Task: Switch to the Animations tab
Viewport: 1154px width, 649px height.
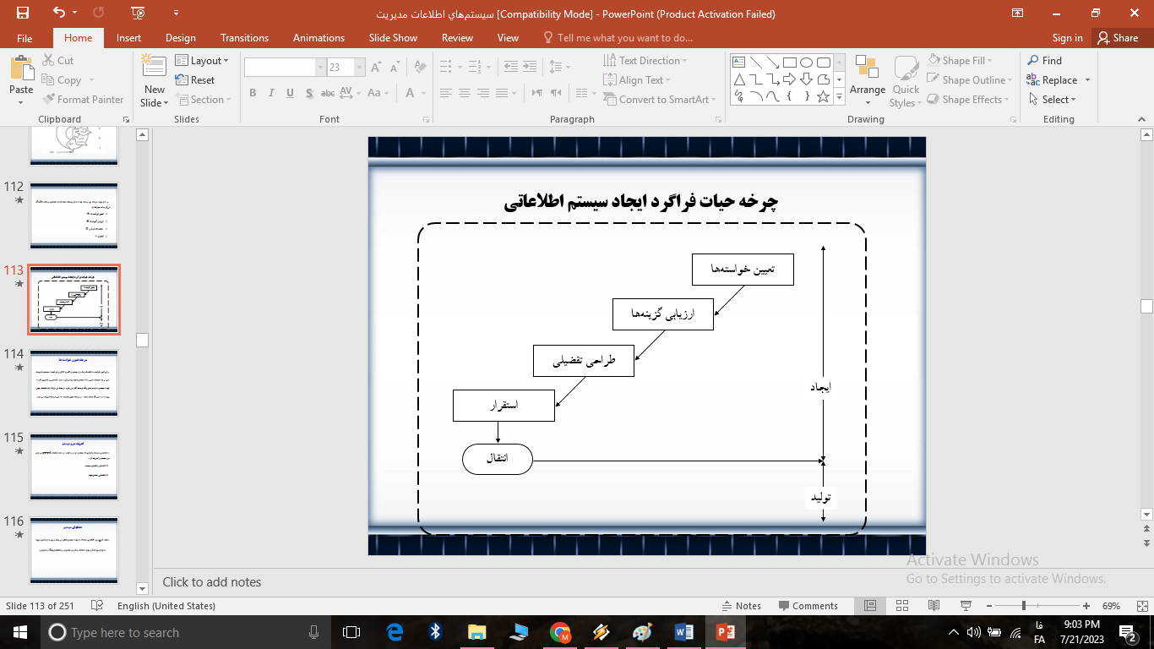Action: pos(318,38)
